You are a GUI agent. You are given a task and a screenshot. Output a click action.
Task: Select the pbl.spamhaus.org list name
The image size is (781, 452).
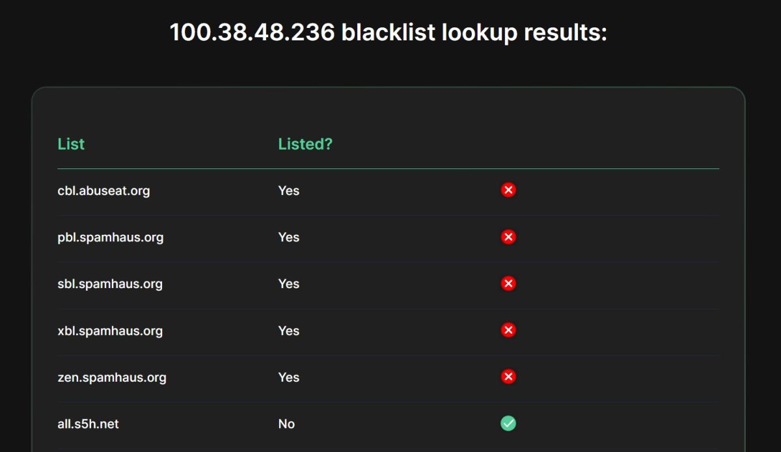point(111,237)
